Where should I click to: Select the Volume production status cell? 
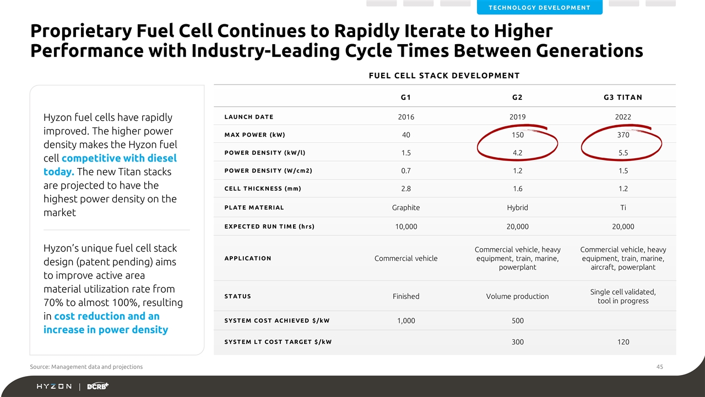517,297
